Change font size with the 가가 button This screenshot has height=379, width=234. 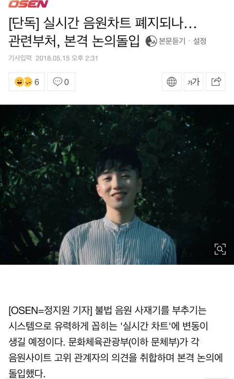(194, 82)
